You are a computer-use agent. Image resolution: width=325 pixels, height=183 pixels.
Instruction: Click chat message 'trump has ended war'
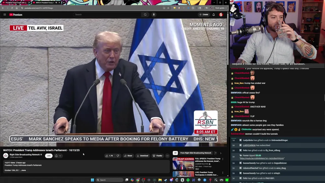(x=255, y=83)
